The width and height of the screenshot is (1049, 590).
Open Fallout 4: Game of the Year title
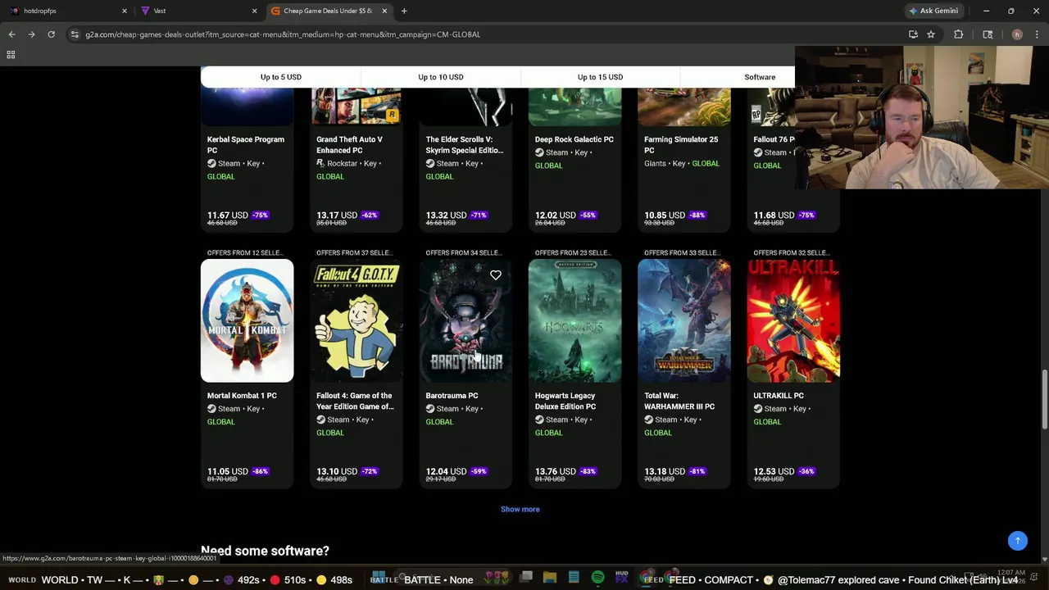coord(355,401)
